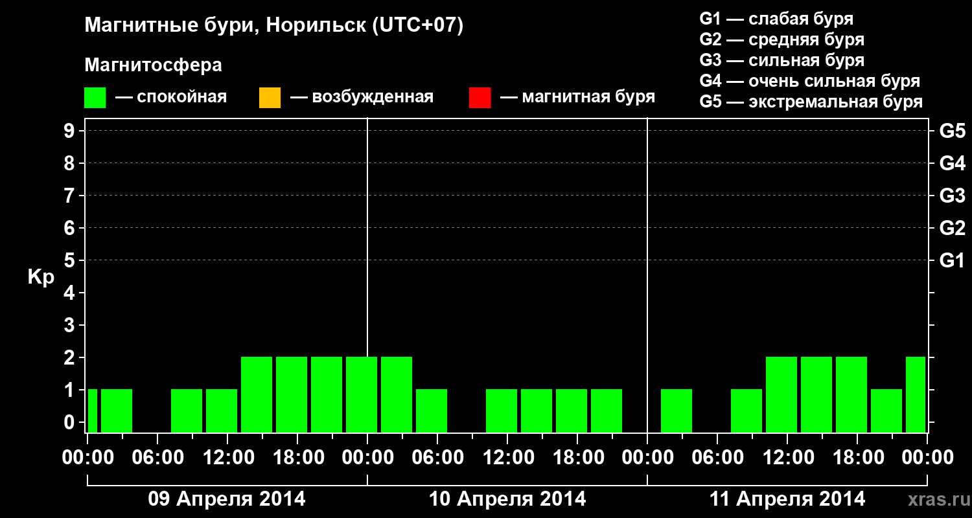
Task: Click the G2 — средняя буря line
Action: [x=781, y=39]
